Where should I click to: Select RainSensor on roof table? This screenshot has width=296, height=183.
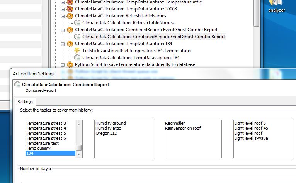[183, 128]
